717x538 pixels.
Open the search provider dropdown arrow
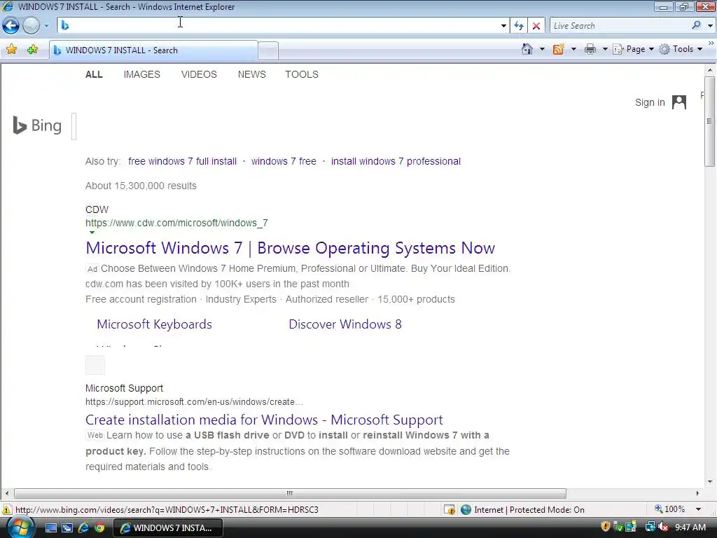(x=710, y=26)
